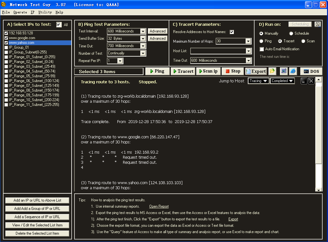Minimize the results output panel
328x242 pixels.
pos(304,81)
